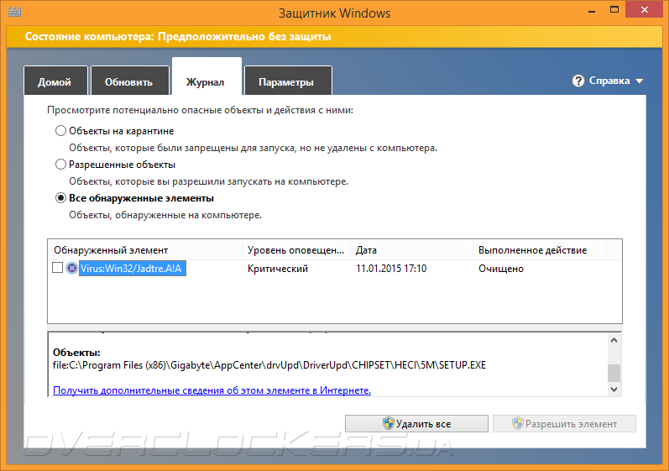Select the Журнал tab
The image size is (669, 471).
pos(206,77)
